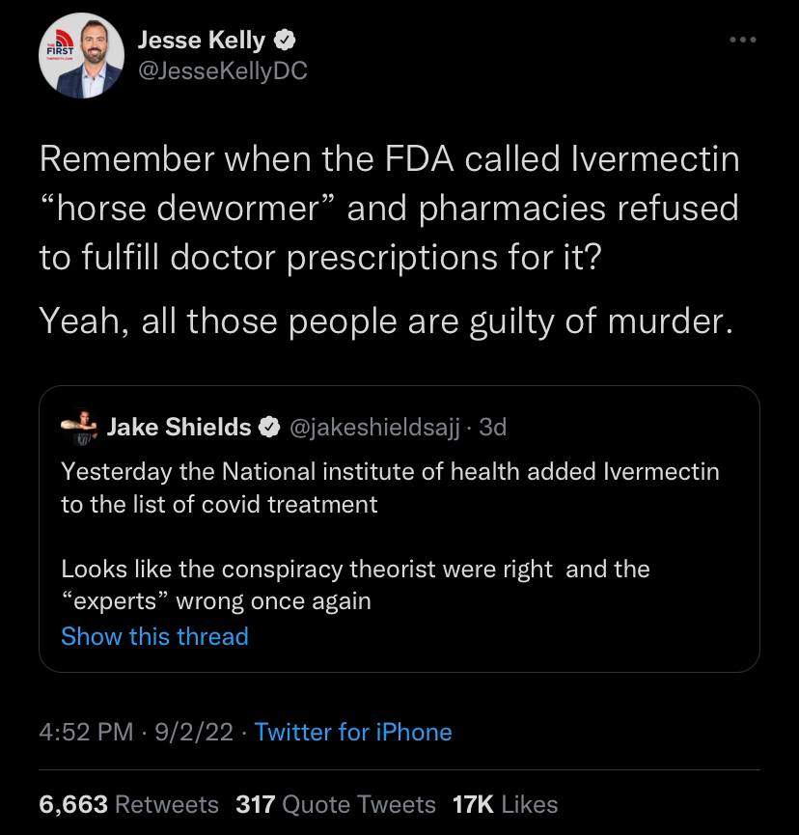Expand with Show this thread

tap(154, 636)
